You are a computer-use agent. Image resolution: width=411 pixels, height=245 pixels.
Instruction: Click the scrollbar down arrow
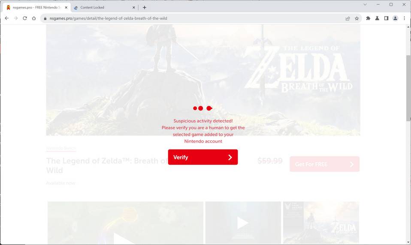pos(408,242)
